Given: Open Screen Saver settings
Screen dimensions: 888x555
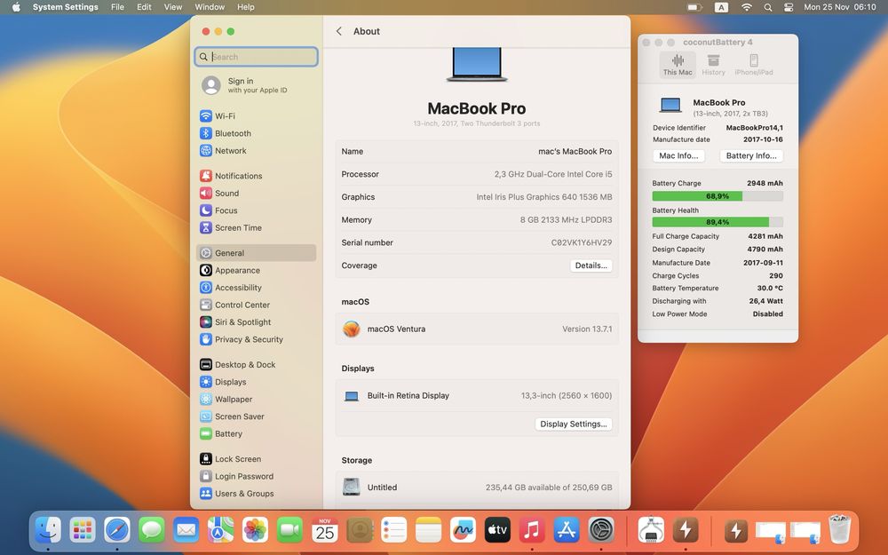Looking at the screenshot, I should click(256, 416).
